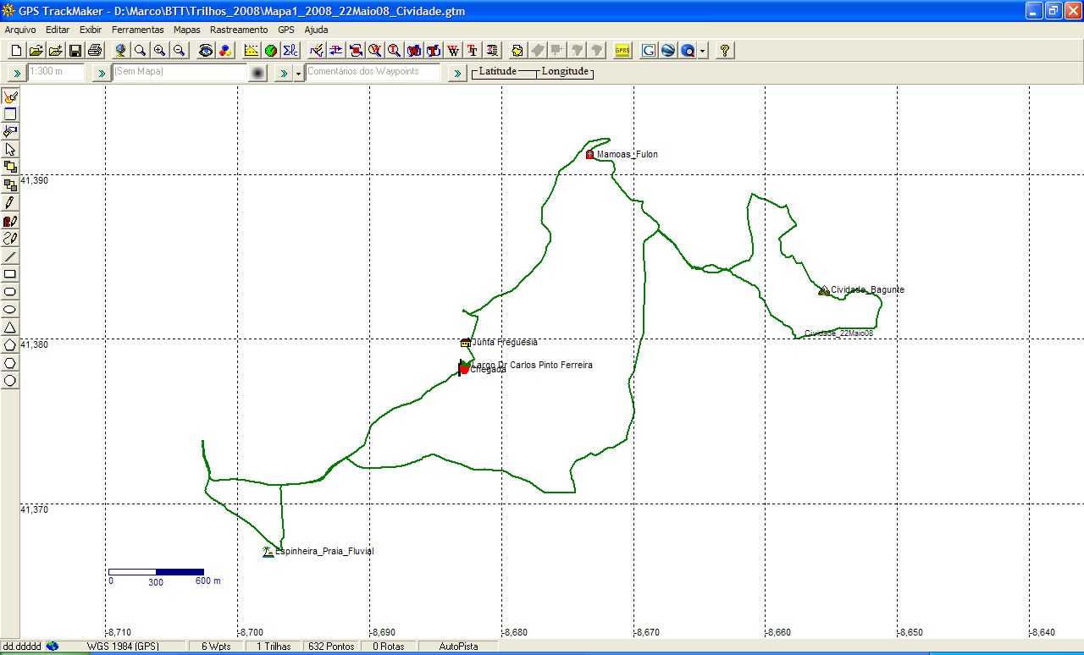
Task: Click the zoom out magnifier icon
Action: point(180,50)
